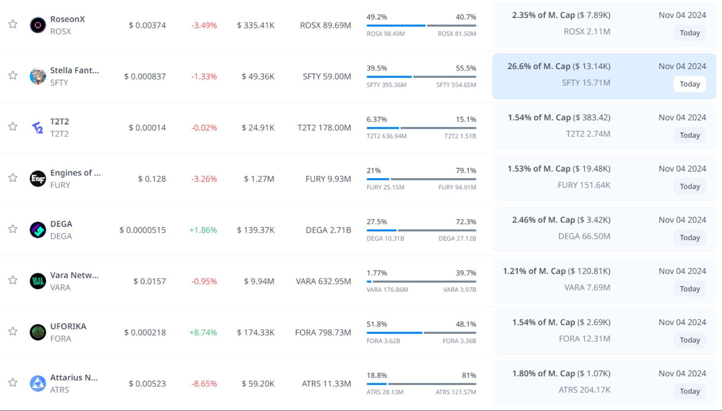Open the UFORIKA coin name link
The height and width of the screenshot is (411, 722).
click(68, 327)
